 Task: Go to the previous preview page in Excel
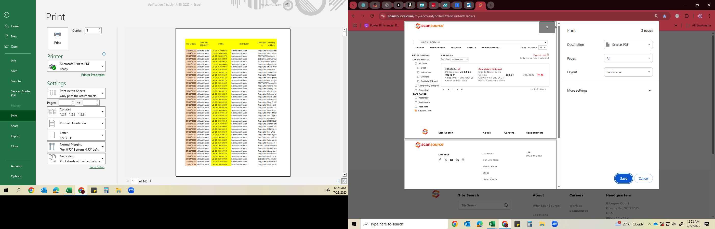point(128,181)
